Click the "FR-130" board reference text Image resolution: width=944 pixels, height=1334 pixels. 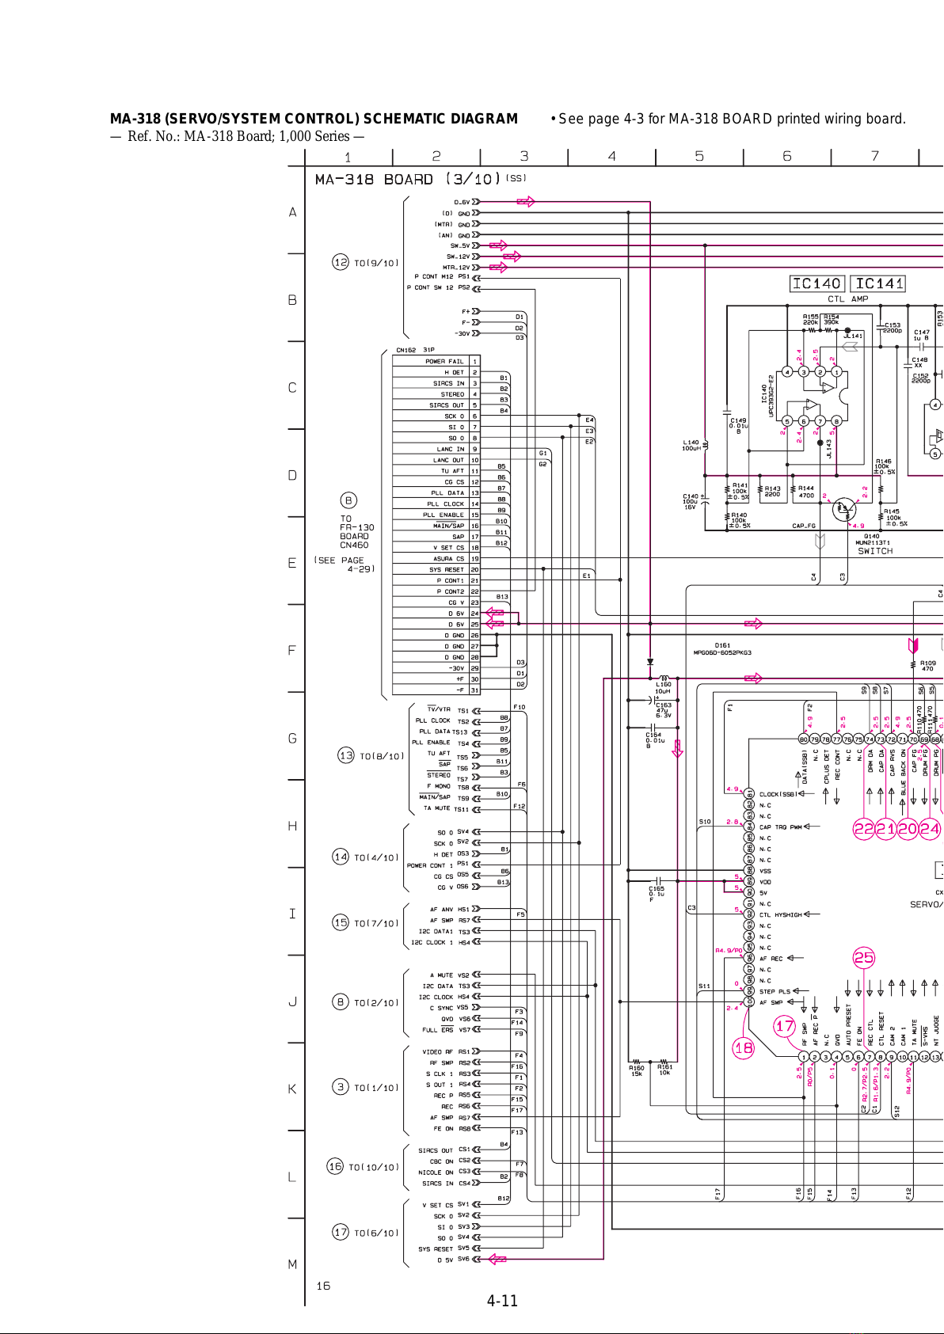click(357, 527)
